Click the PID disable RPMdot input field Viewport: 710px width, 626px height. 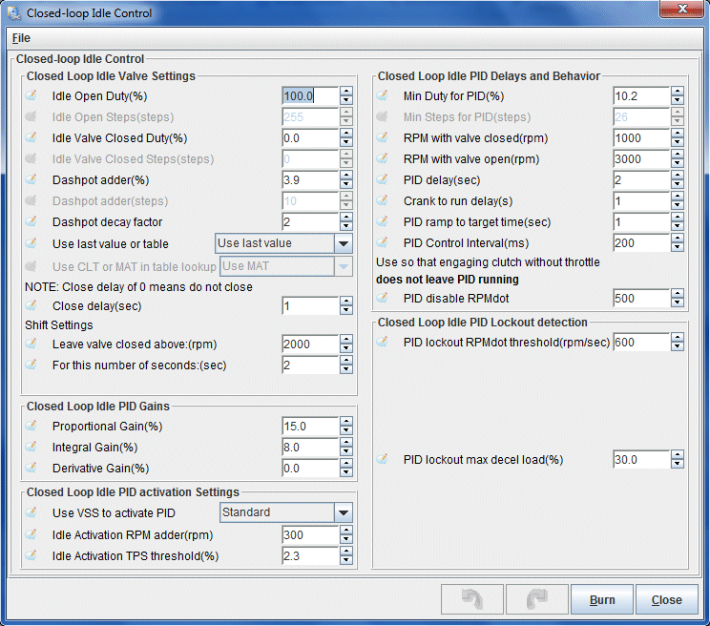pos(641,299)
